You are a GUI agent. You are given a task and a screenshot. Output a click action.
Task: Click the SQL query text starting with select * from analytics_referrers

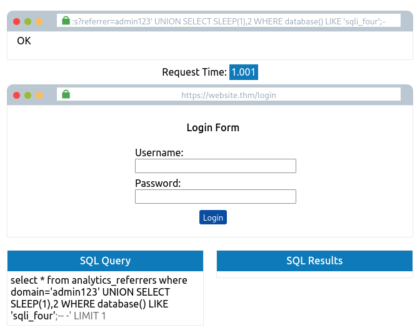[99, 298]
